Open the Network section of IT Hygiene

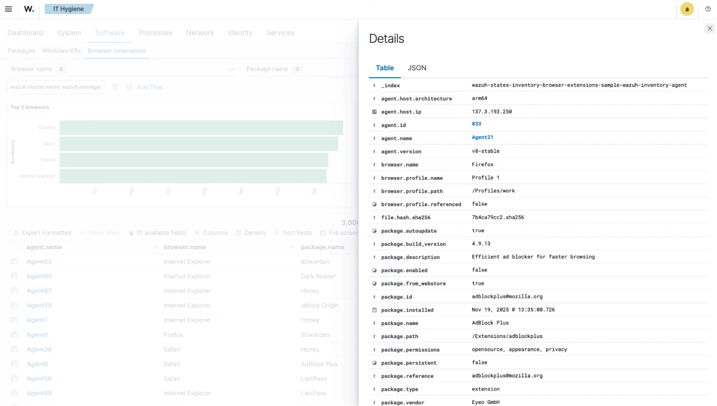[200, 32]
